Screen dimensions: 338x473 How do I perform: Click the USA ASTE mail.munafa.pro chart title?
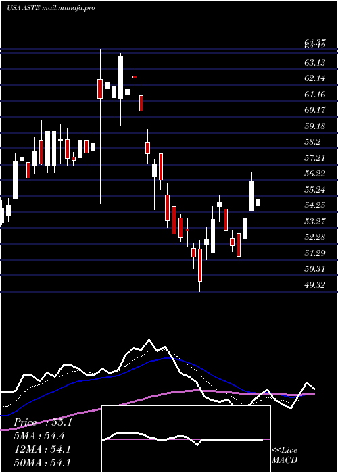(51, 8)
